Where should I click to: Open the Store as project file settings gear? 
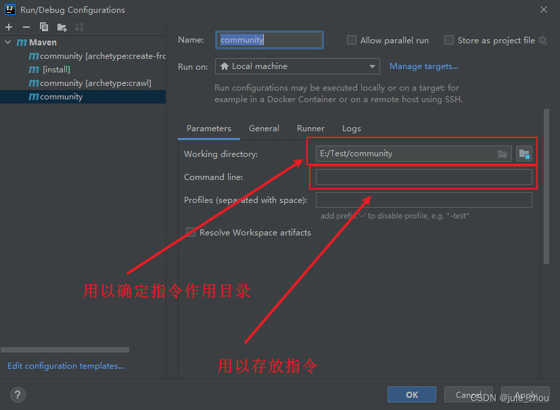pyautogui.click(x=543, y=41)
